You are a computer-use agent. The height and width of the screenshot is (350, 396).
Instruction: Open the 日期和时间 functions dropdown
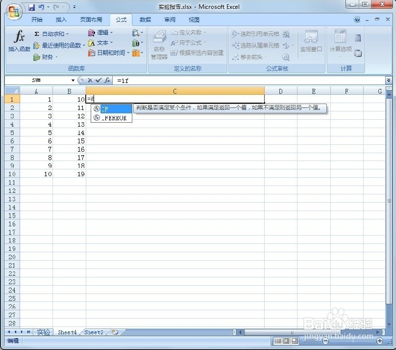[x=112, y=53]
